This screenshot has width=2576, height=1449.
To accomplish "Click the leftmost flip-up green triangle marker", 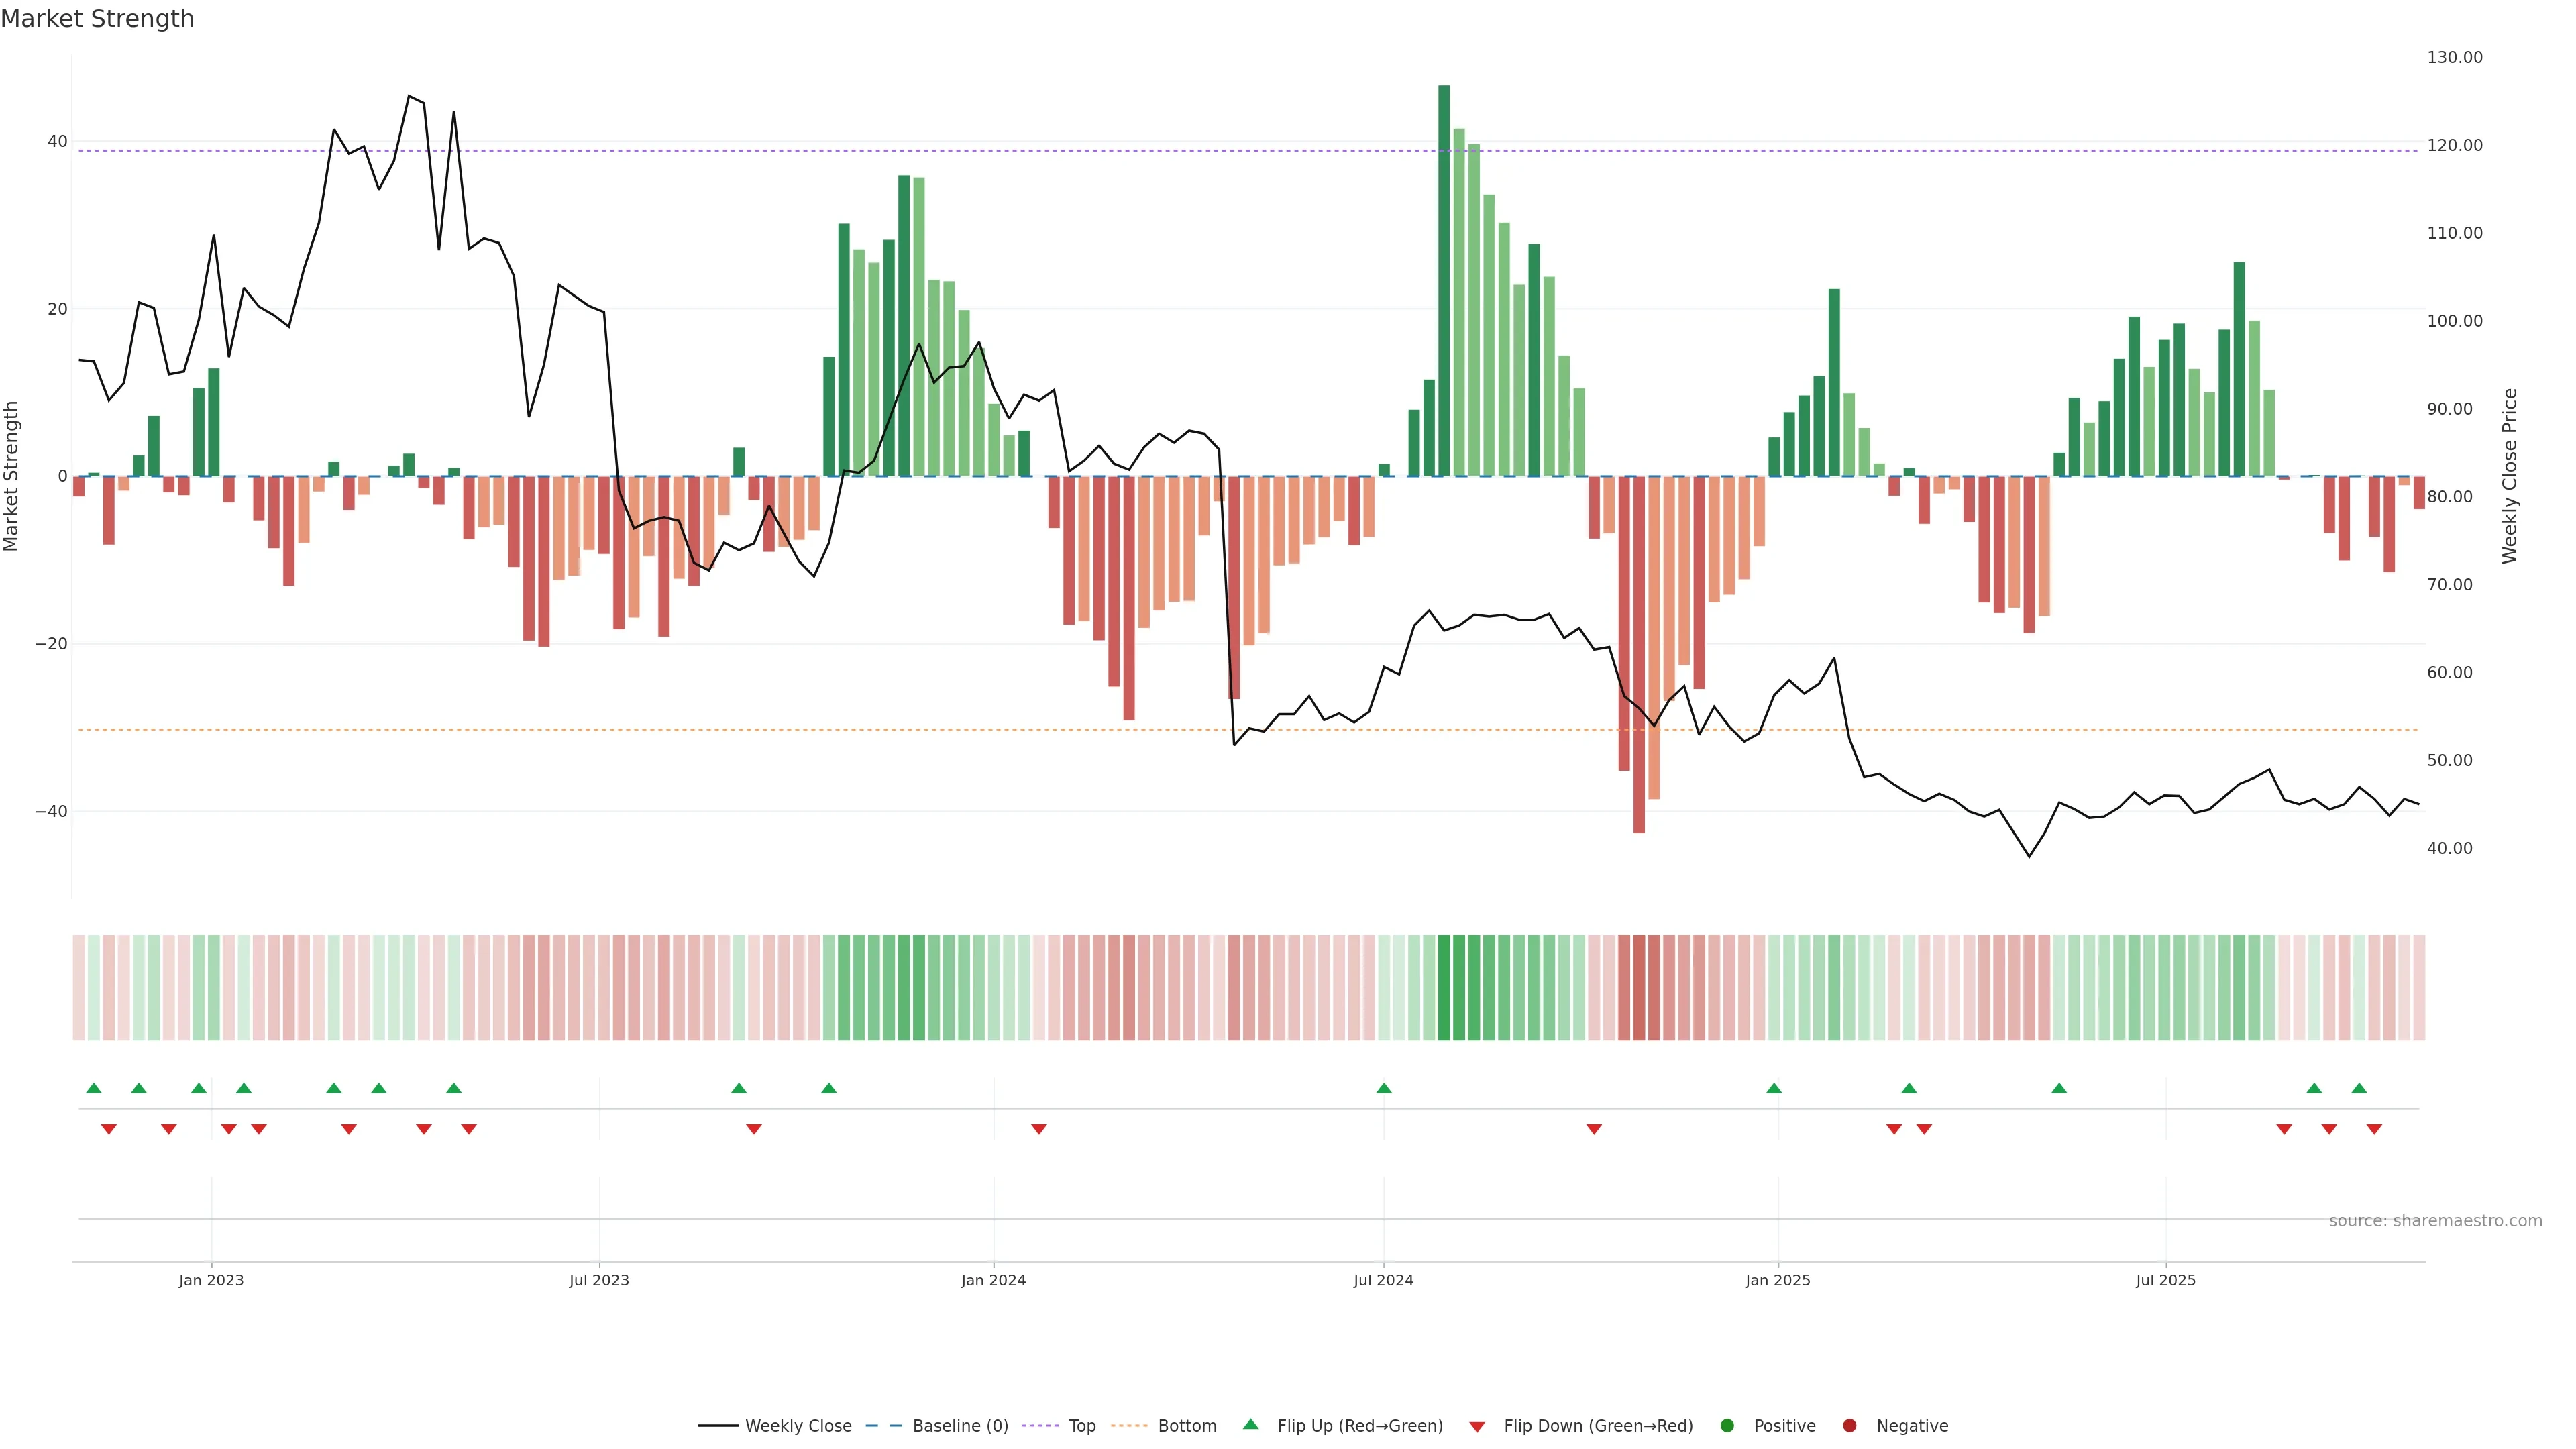I will pyautogui.click(x=94, y=1088).
